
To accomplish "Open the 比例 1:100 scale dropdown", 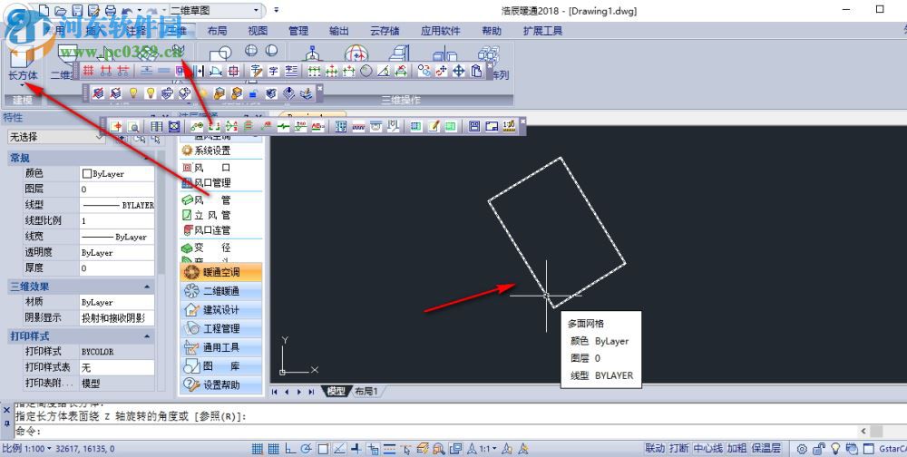I will [26, 448].
